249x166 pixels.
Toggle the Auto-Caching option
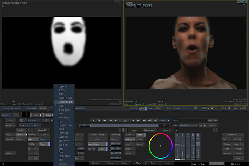(97, 144)
